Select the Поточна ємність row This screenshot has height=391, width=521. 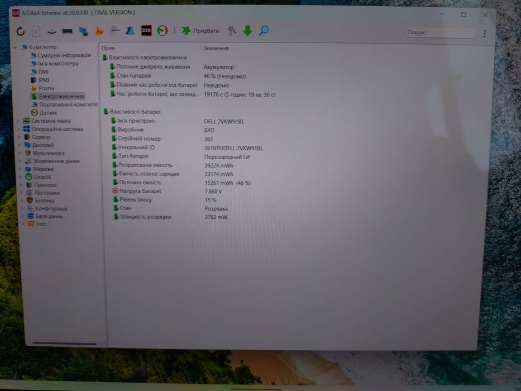pos(181,183)
